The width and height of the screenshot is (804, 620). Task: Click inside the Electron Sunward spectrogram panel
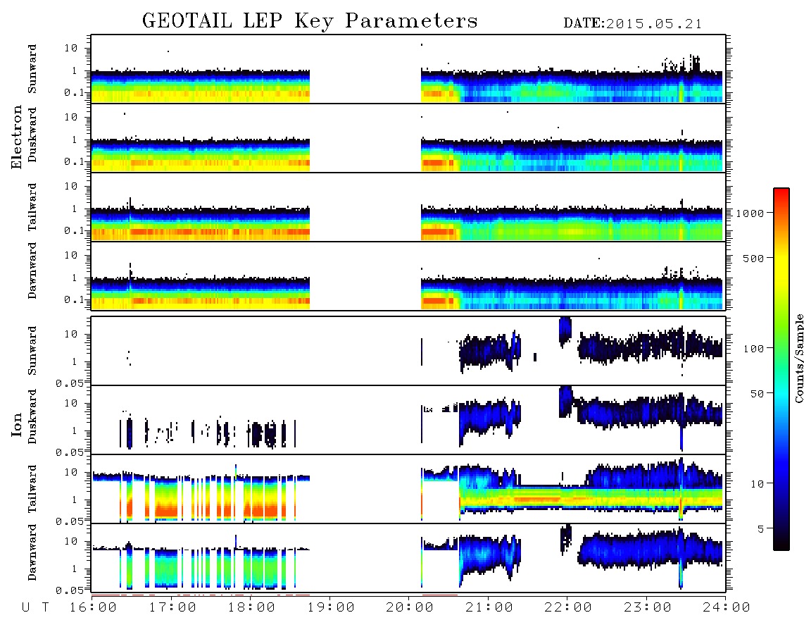click(408, 69)
